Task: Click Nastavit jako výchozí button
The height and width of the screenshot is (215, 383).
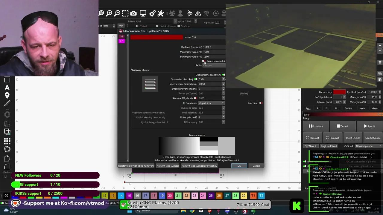Action: click(x=168, y=166)
